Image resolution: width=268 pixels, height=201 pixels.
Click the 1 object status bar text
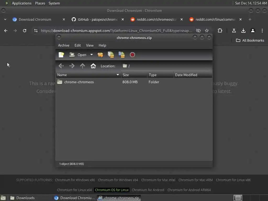coord(71,164)
